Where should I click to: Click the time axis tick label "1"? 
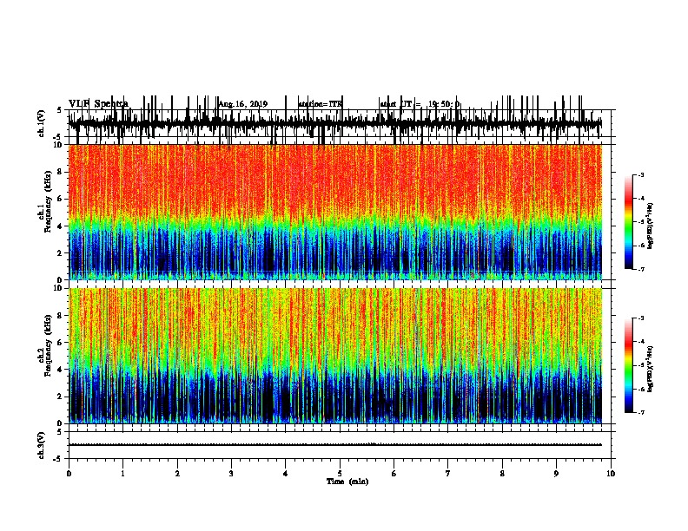pos(122,474)
